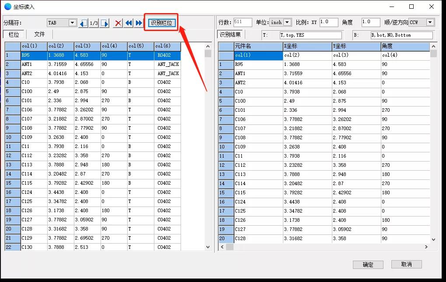Click col(2) header in left table
The height and width of the screenshot is (282, 446).
coord(61,46)
